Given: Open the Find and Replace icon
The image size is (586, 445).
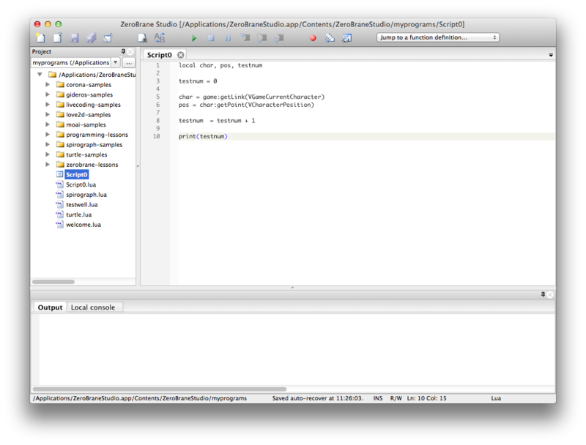Looking at the screenshot, I should click(160, 37).
